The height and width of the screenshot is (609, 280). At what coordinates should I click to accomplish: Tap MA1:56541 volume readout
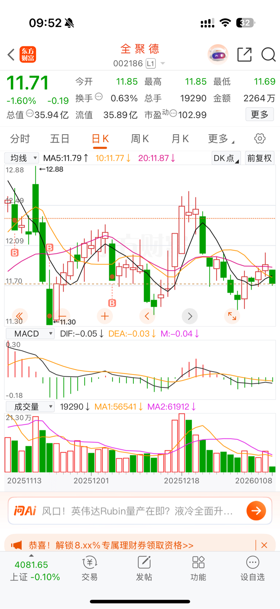[x=118, y=407]
